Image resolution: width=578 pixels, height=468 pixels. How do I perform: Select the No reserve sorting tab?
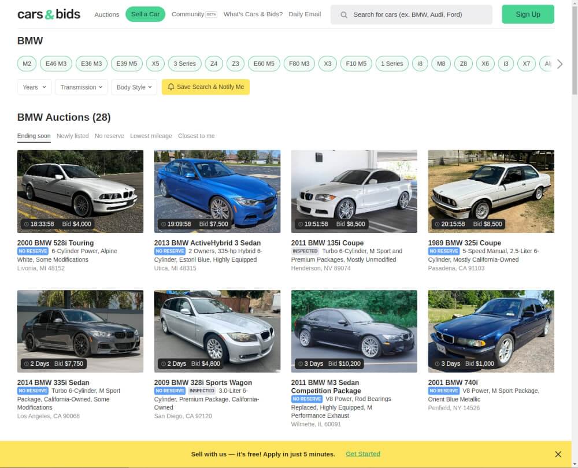pyautogui.click(x=109, y=136)
